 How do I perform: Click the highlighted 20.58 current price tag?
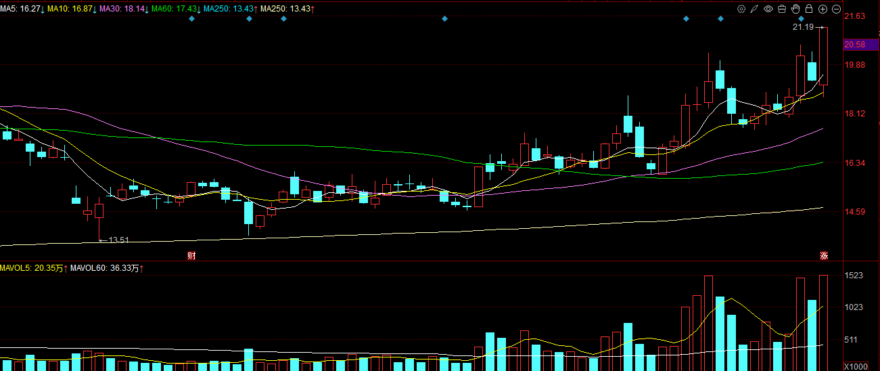click(x=860, y=45)
